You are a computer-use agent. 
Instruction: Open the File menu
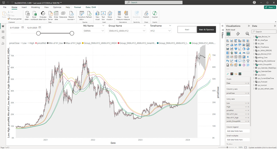[x=5, y=7]
